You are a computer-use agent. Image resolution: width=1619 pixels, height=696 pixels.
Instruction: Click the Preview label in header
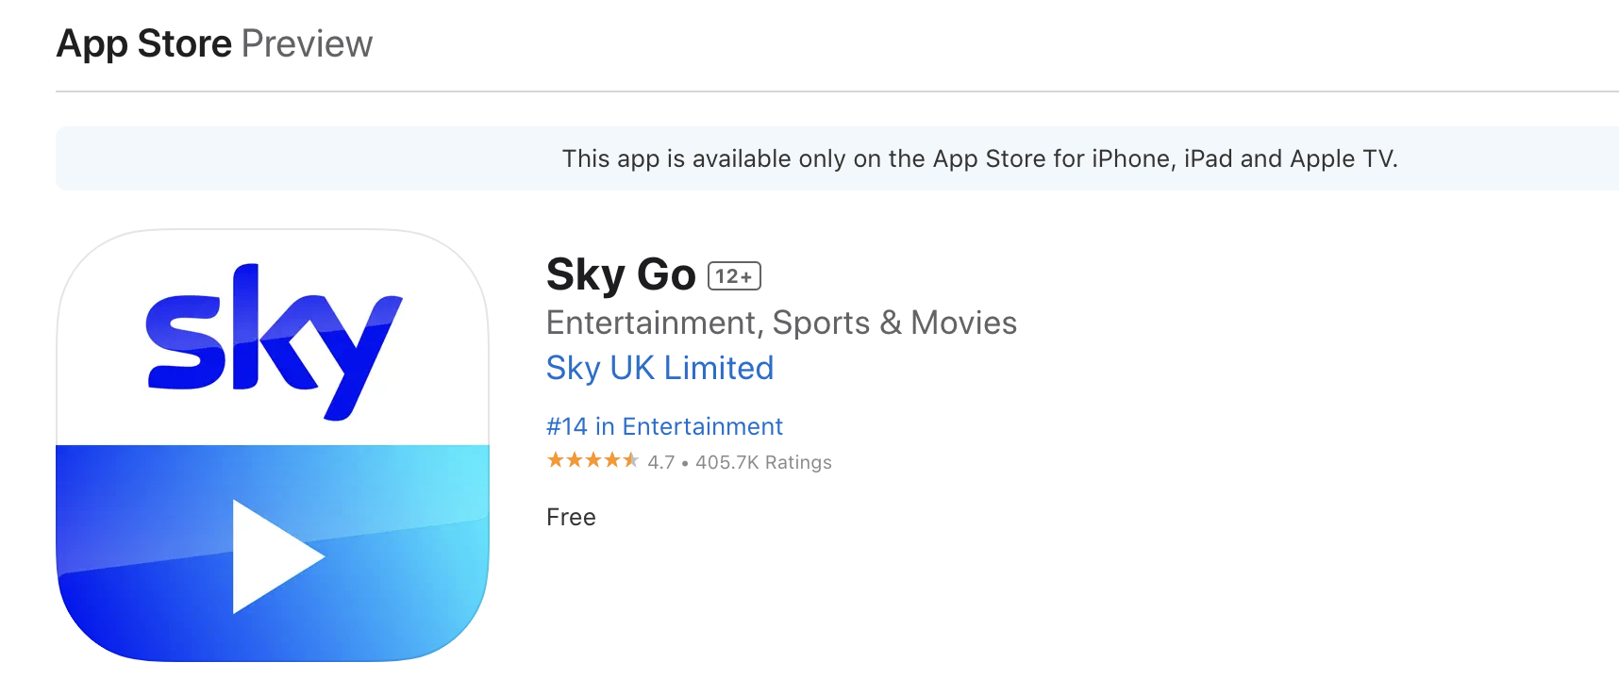307,43
